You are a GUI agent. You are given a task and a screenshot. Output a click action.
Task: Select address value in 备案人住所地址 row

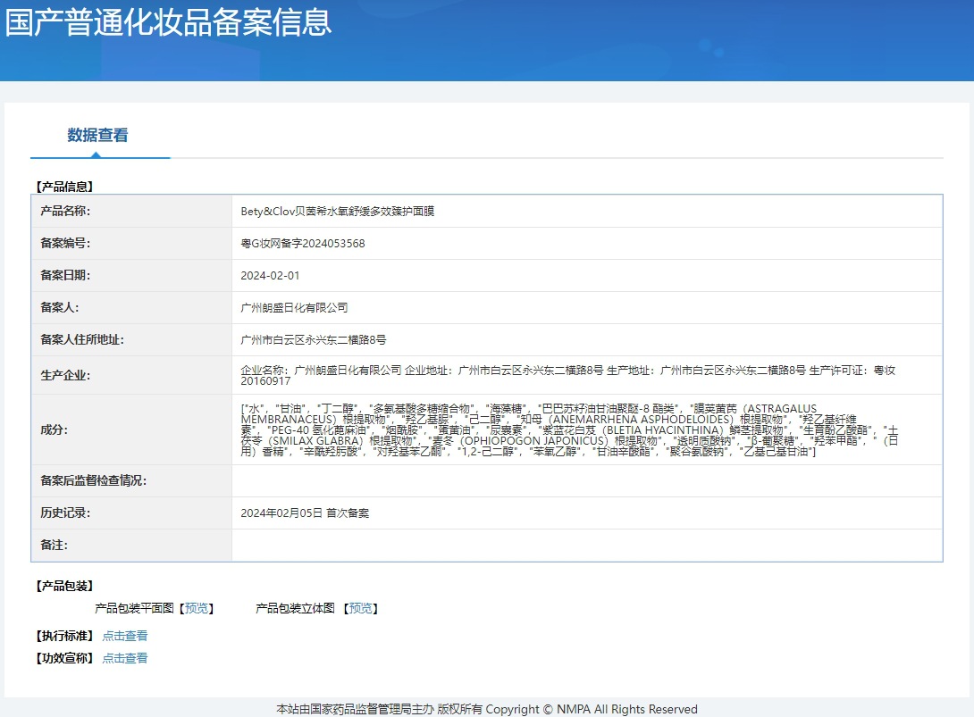[313, 340]
